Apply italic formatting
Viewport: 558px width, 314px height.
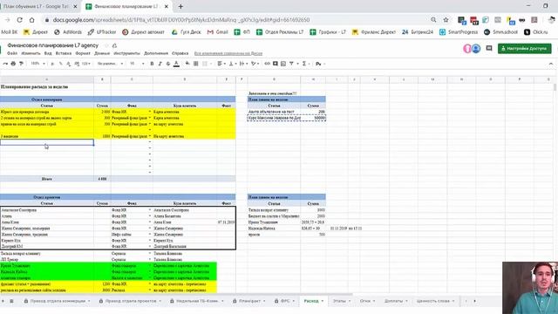click(160, 64)
